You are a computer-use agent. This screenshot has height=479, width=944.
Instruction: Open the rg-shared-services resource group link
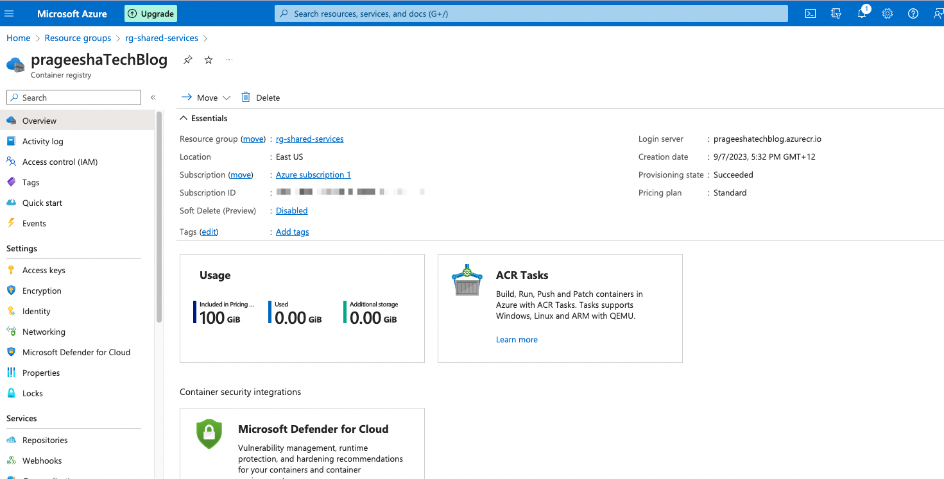tap(309, 139)
